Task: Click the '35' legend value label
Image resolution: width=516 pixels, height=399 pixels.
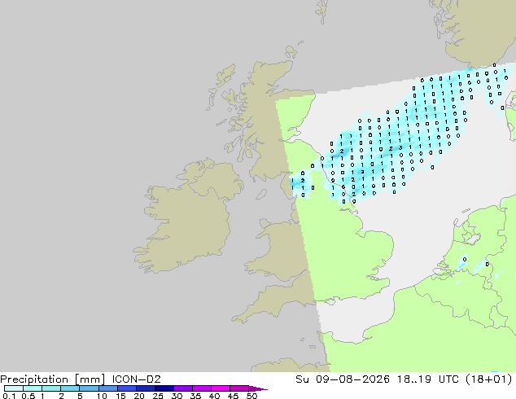Action: [195, 396]
